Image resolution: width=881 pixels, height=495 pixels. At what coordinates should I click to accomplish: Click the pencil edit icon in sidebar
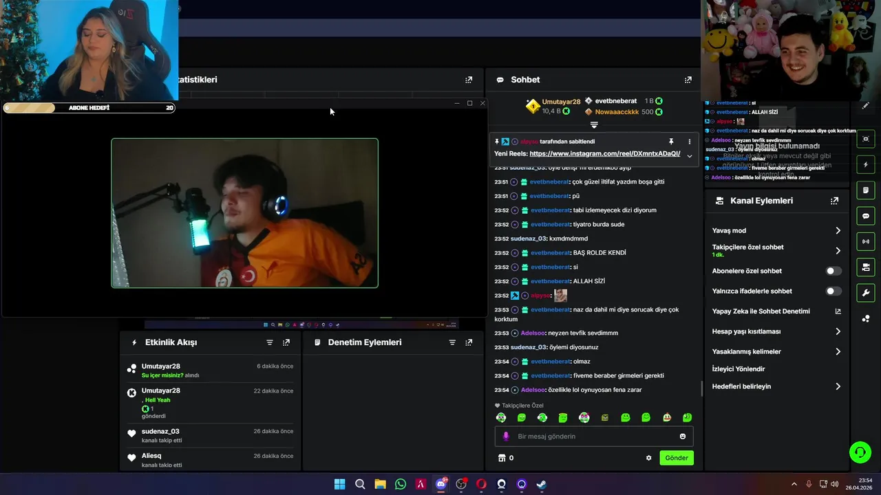865,106
